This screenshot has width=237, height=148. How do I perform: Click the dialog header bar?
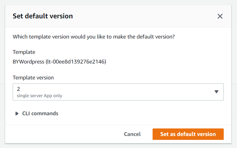[x=118, y=16]
